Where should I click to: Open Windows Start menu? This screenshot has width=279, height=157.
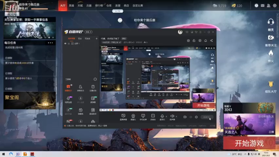click(x=3, y=154)
